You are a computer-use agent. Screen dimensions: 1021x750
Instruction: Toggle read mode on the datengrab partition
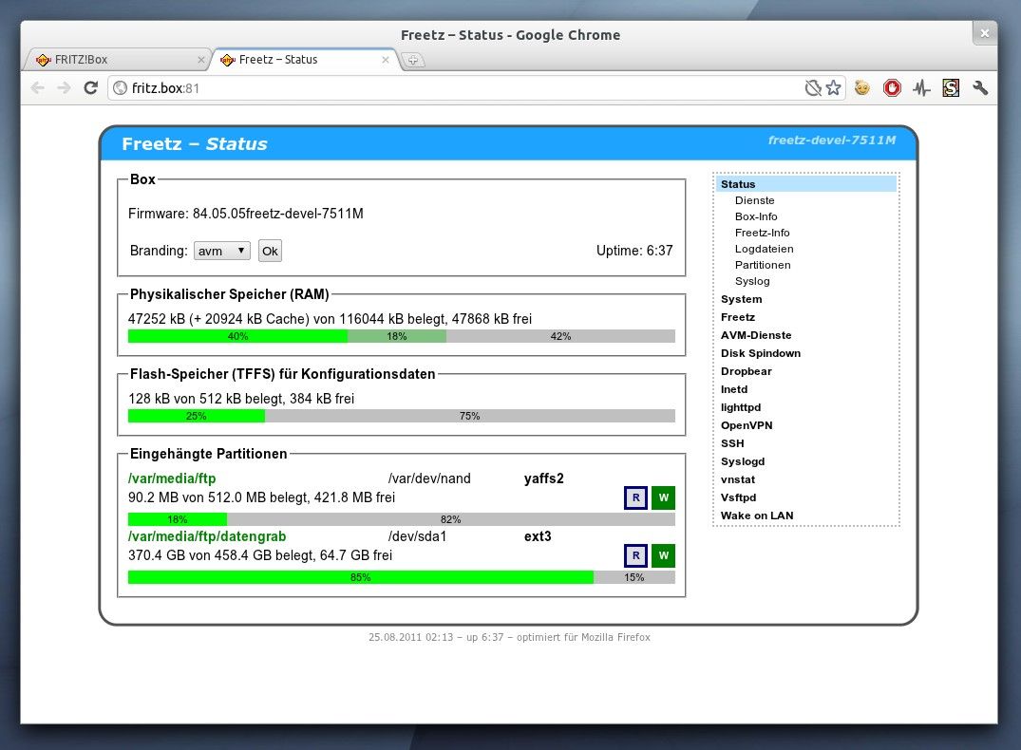coord(634,555)
